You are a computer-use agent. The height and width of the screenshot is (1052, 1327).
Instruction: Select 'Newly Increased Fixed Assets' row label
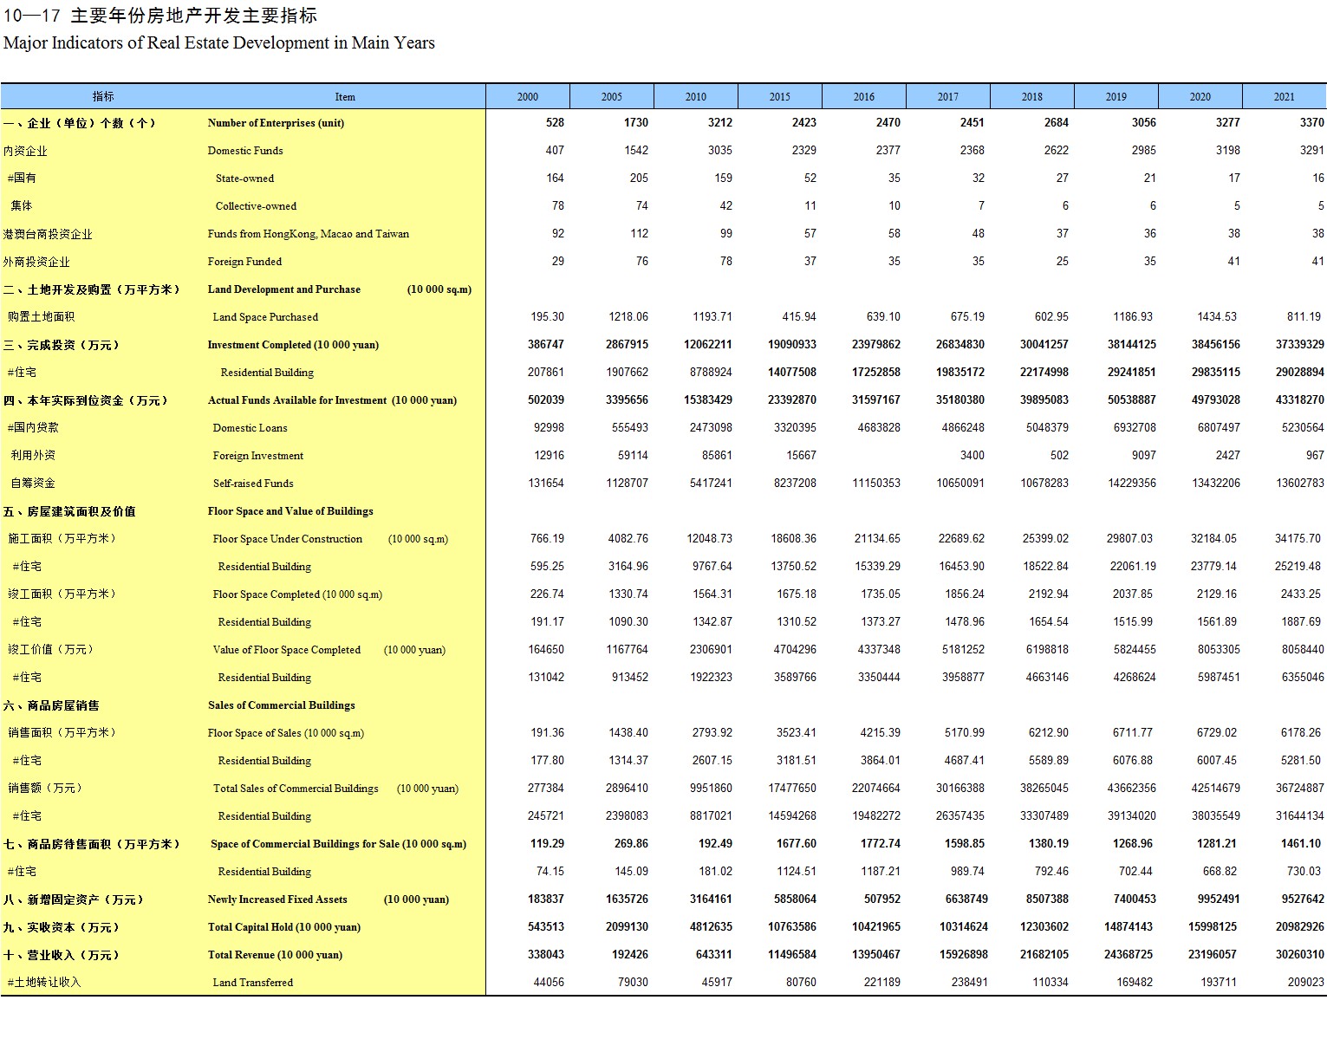pos(277,899)
